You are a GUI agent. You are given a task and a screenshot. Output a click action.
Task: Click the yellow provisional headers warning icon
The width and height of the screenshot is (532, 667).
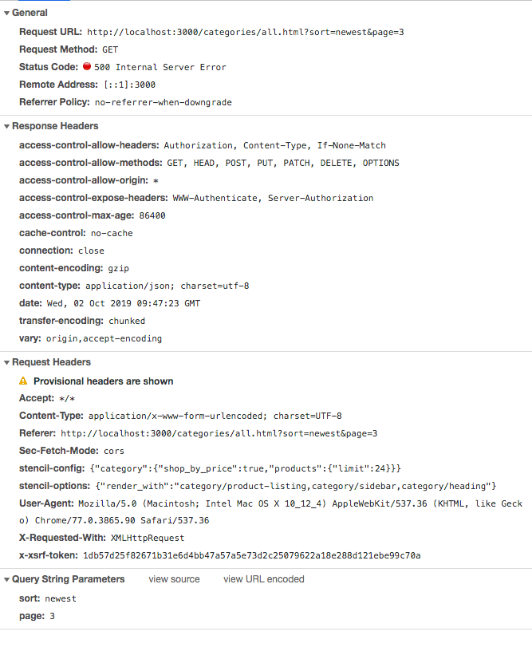22,381
